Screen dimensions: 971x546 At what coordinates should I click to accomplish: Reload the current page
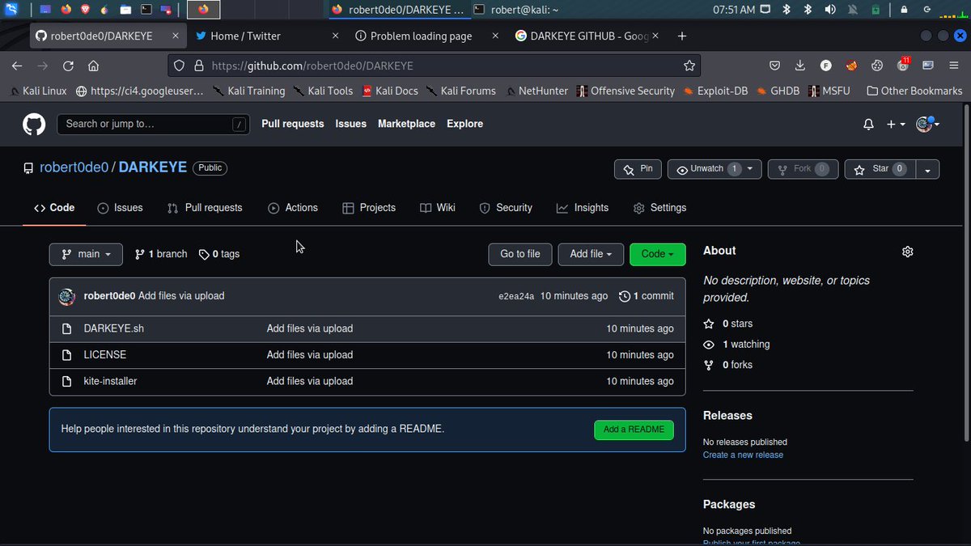coord(68,66)
